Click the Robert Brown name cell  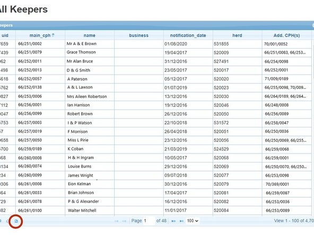90,114
